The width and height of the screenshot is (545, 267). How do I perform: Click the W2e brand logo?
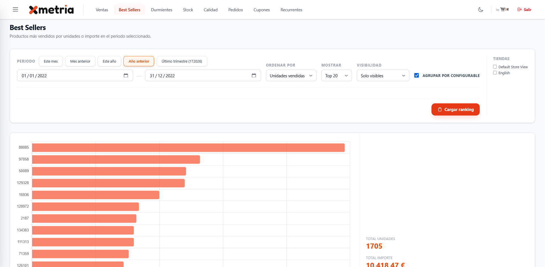click(504, 10)
